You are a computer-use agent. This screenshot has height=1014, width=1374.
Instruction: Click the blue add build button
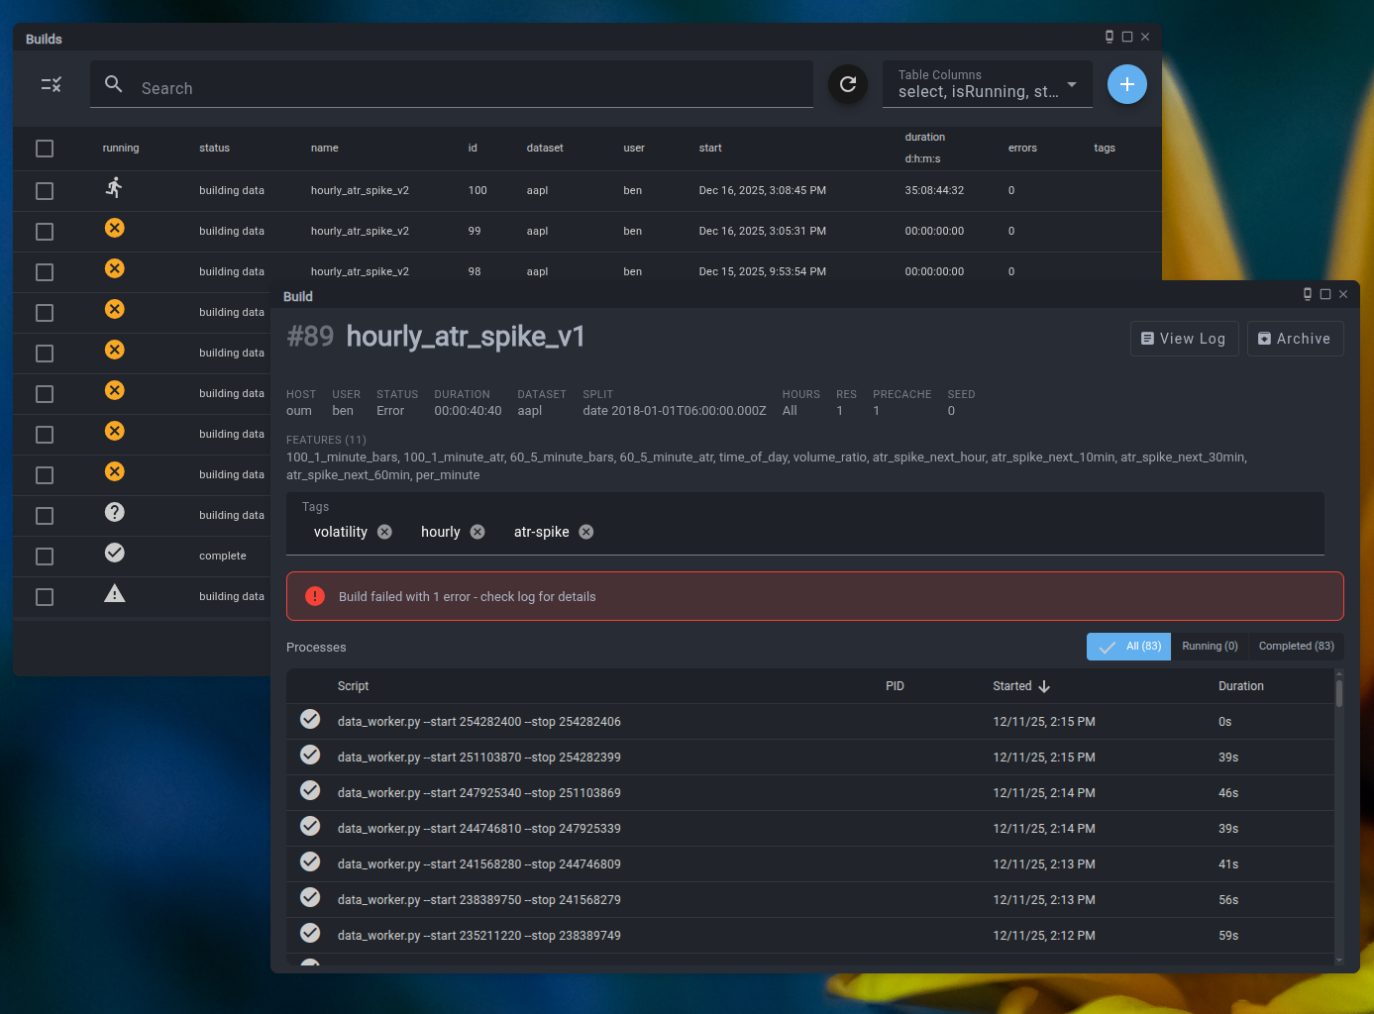coord(1126,84)
